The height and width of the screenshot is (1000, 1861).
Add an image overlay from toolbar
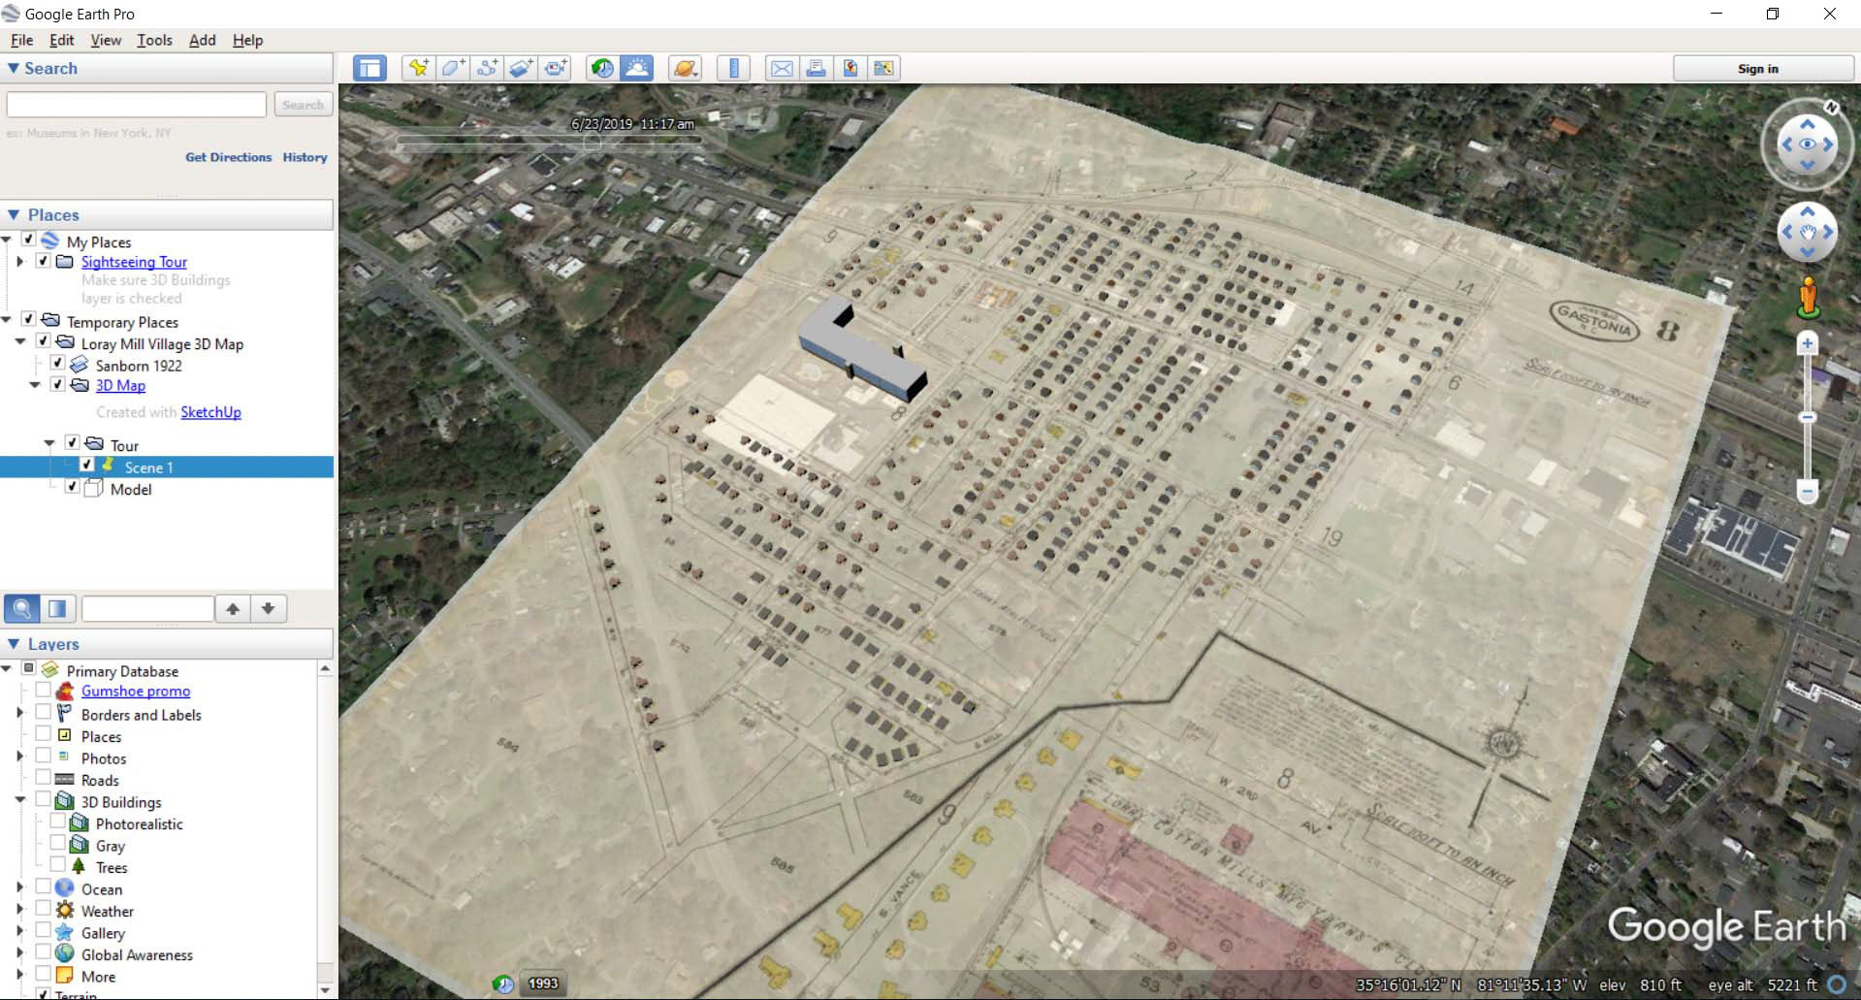(x=521, y=68)
